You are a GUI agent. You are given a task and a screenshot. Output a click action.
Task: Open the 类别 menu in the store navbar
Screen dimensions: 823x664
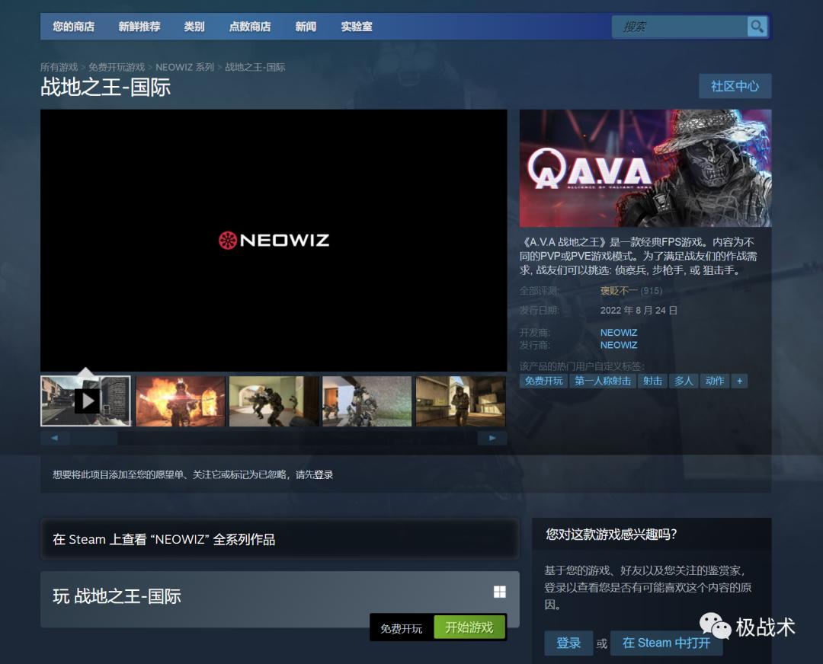195,26
